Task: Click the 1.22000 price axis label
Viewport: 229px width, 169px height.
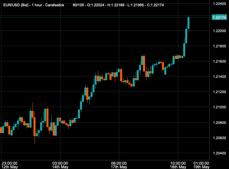Action: click(x=219, y=31)
